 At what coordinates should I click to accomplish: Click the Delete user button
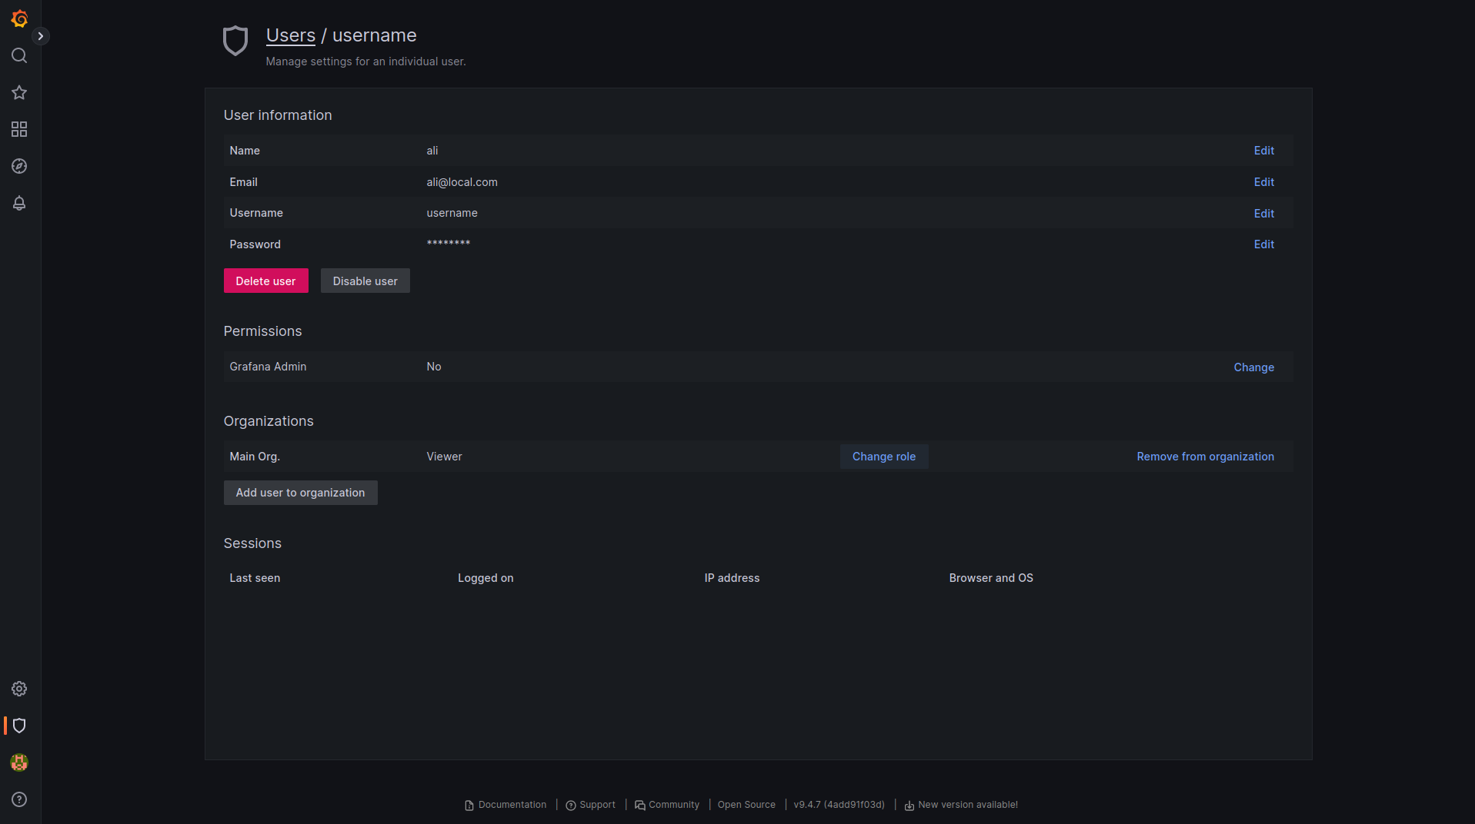(265, 281)
